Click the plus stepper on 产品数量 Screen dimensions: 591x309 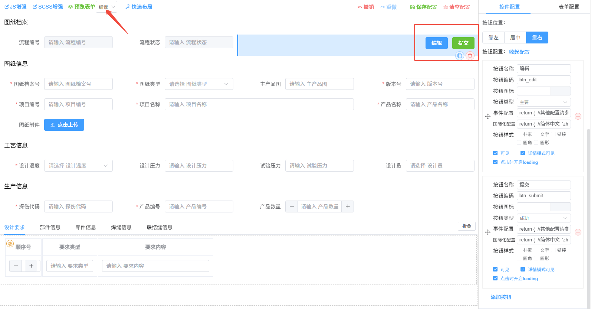[x=348, y=206]
